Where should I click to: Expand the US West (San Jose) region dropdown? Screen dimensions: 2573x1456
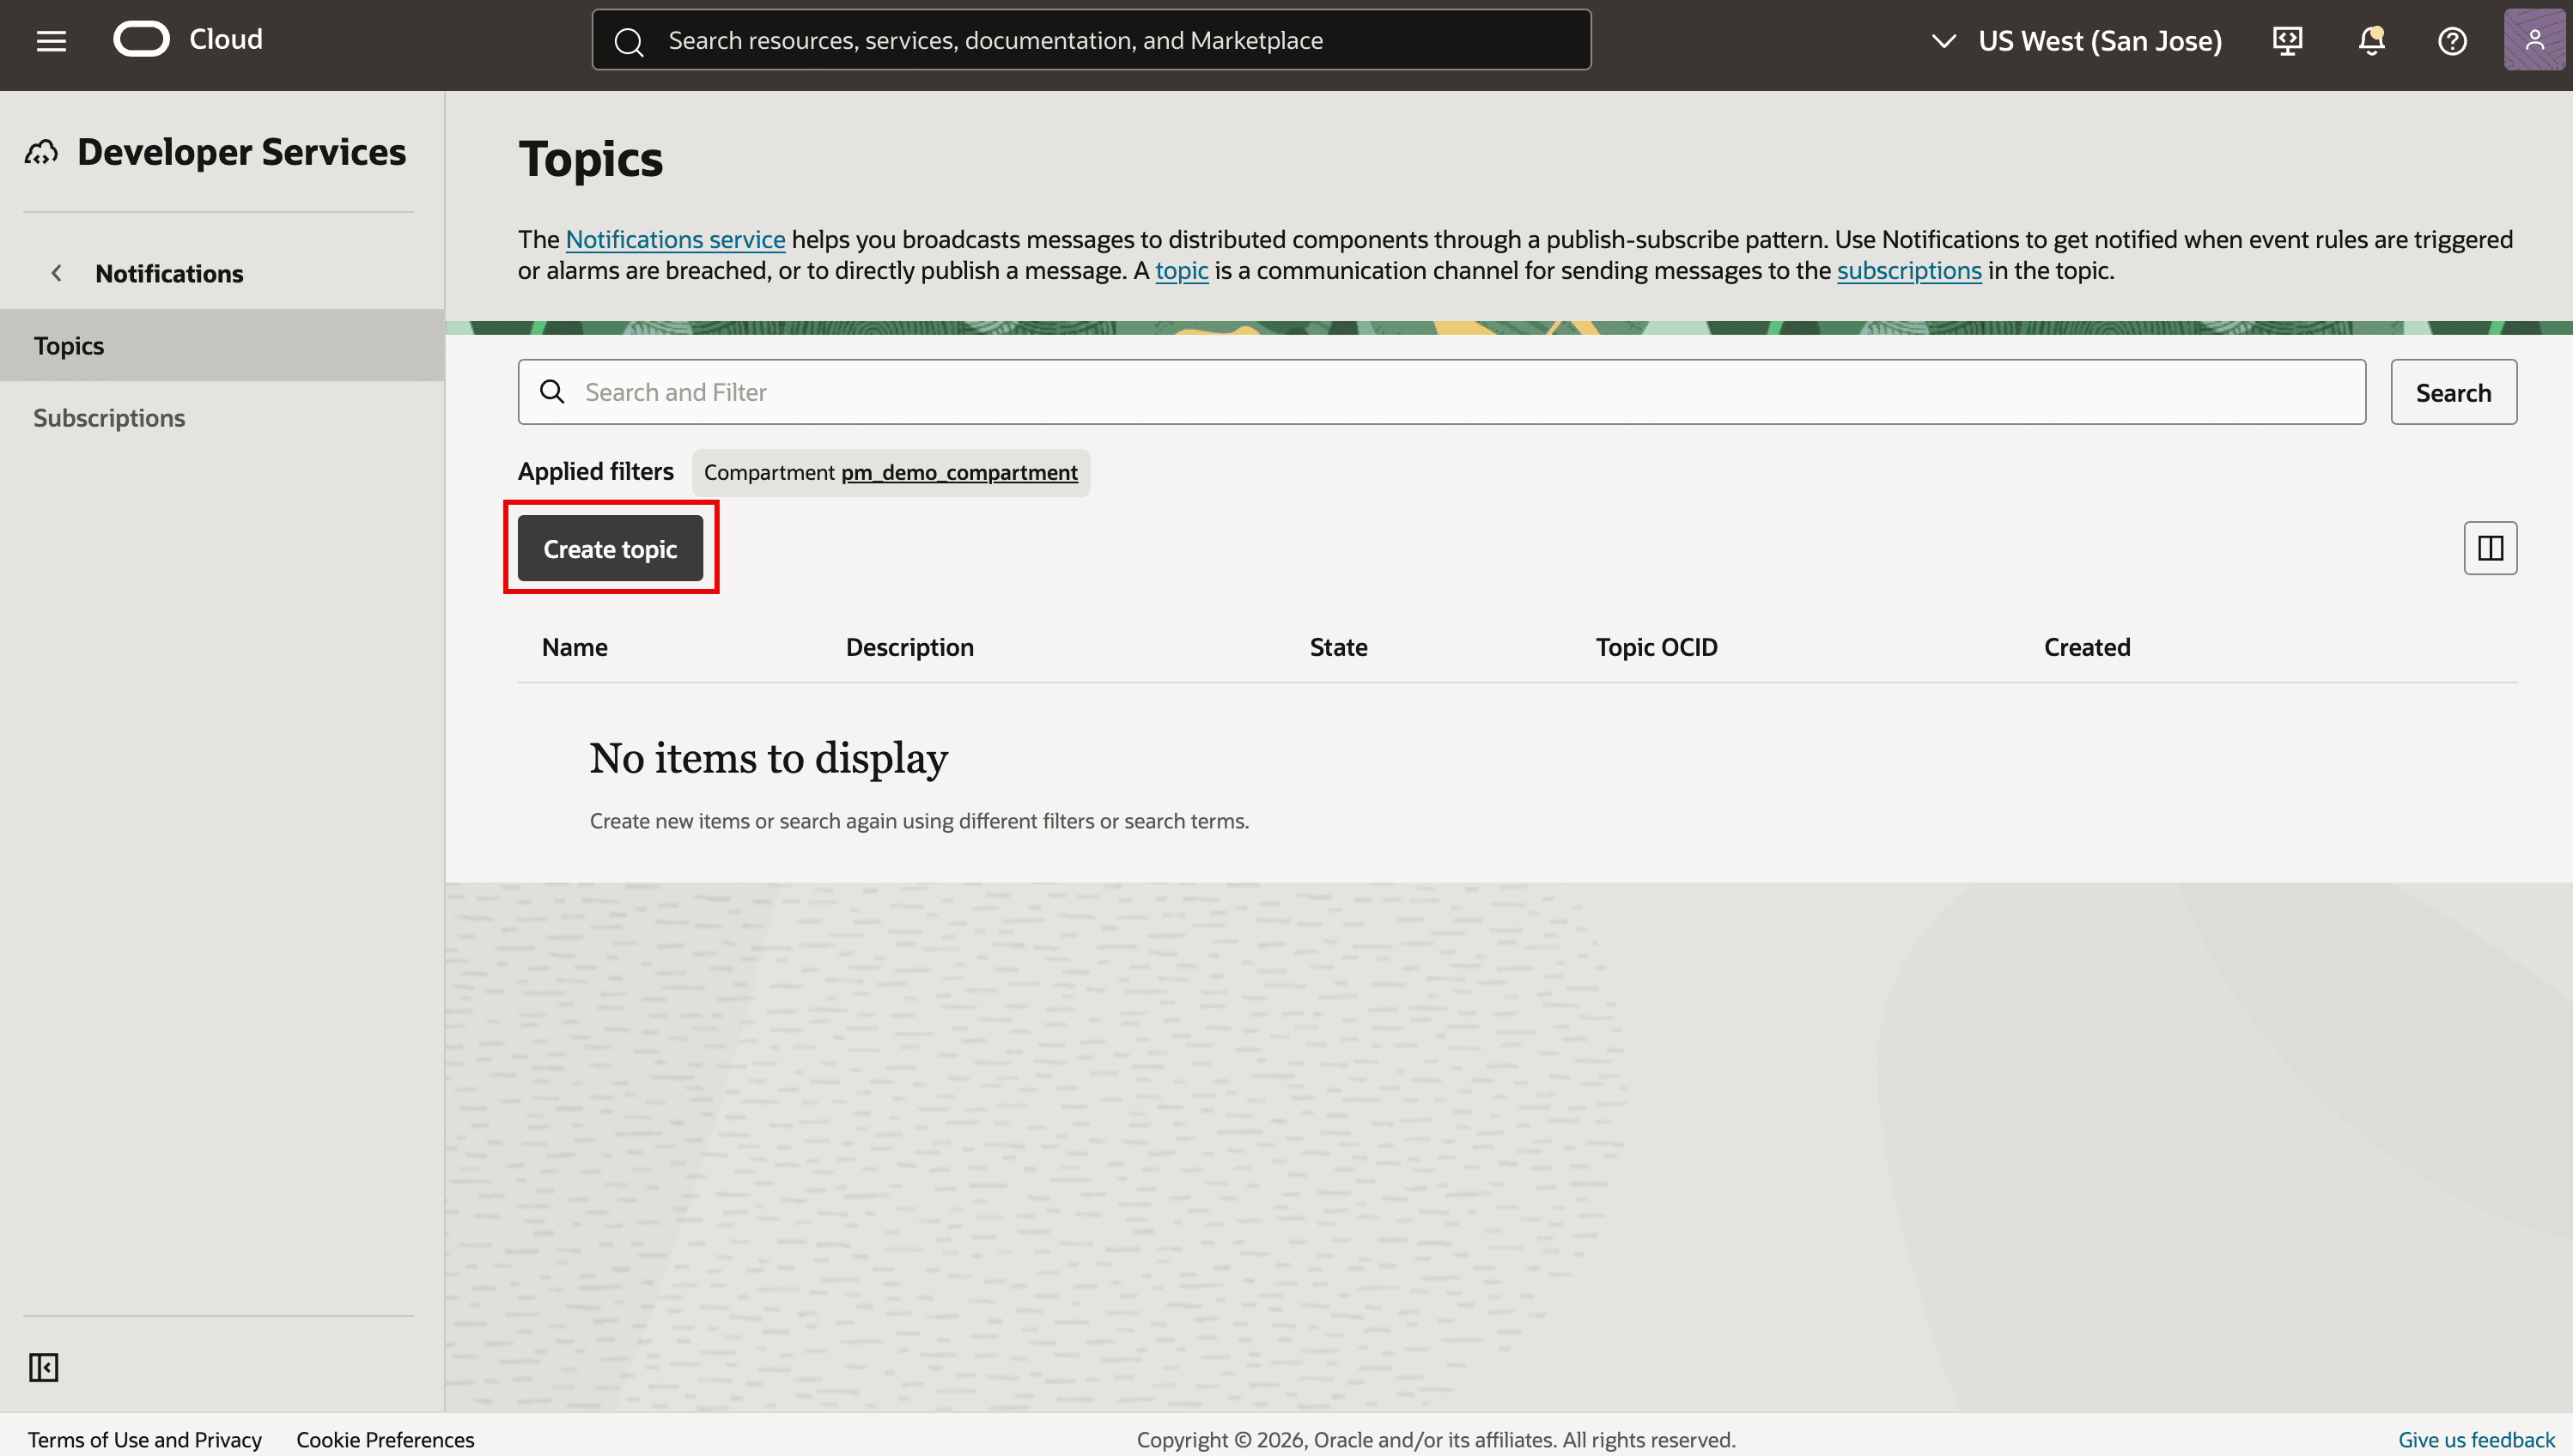(2076, 41)
